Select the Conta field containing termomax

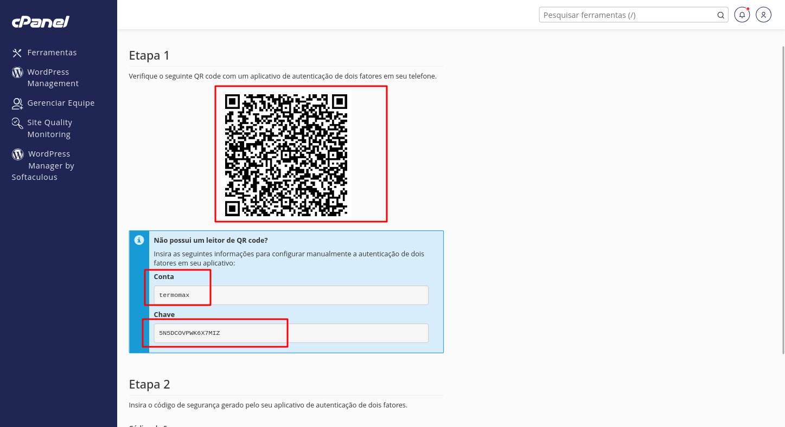pyautogui.click(x=291, y=295)
